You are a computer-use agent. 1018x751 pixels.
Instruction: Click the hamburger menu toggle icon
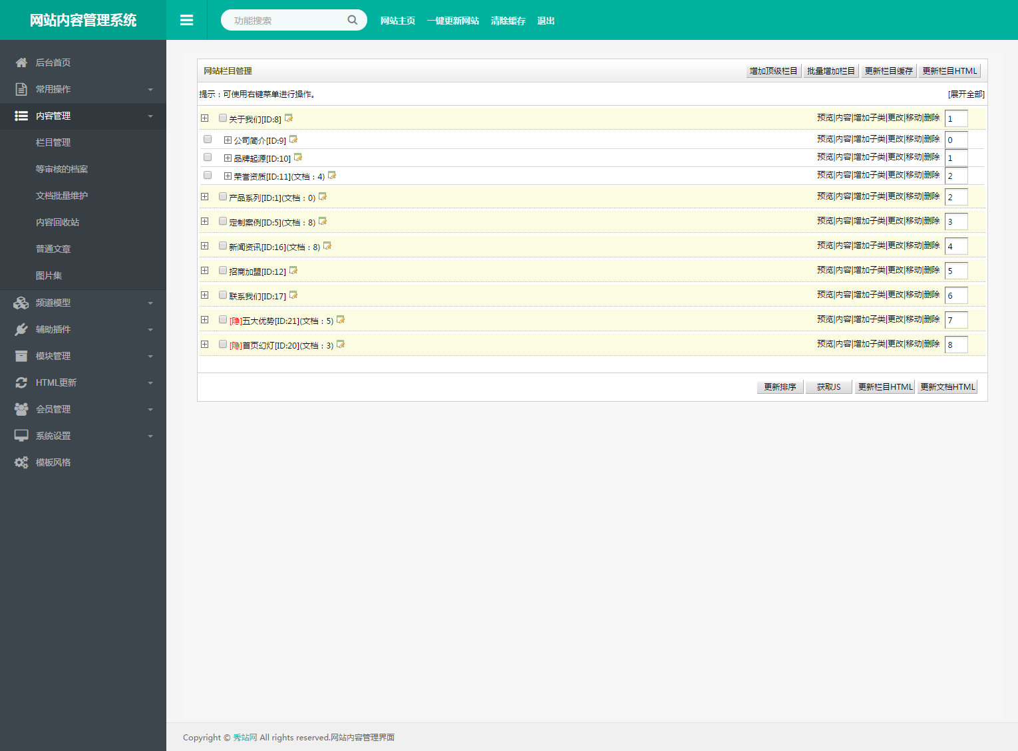click(186, 21)
